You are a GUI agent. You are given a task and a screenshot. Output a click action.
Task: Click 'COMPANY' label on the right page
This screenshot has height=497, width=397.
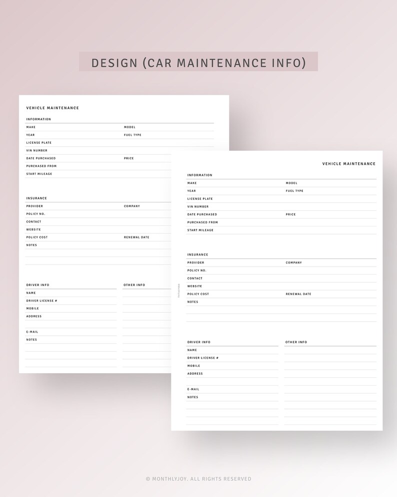click(294, 263)
